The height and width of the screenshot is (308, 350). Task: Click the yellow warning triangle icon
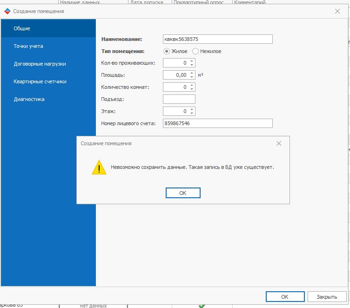(99, 167)
